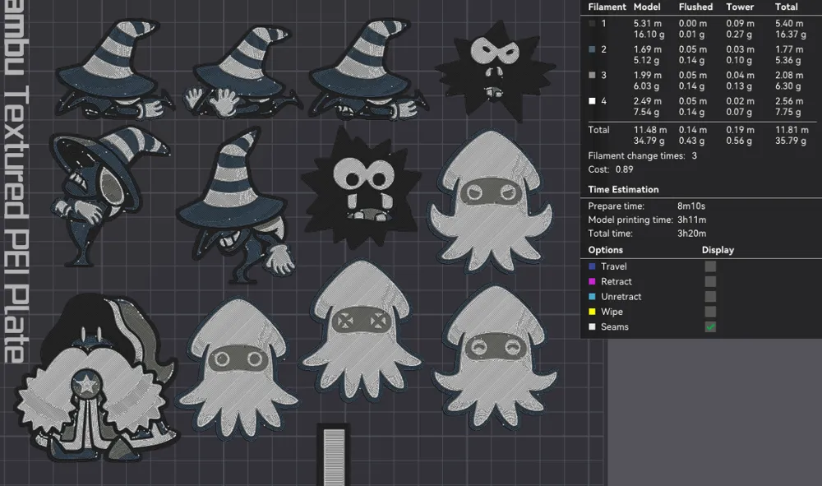Select the white-gloved waving wizard model

242,72
